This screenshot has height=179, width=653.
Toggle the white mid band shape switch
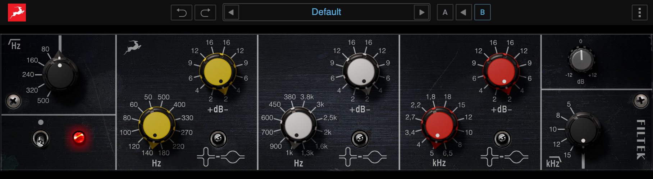pyautogui.click(x=360, y=139)
